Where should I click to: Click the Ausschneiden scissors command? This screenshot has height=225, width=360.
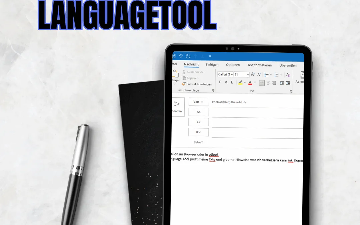(x=194, y=72)
